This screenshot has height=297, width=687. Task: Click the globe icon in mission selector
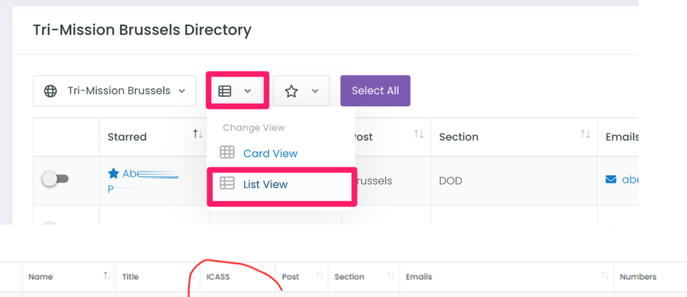coord(50,91)
